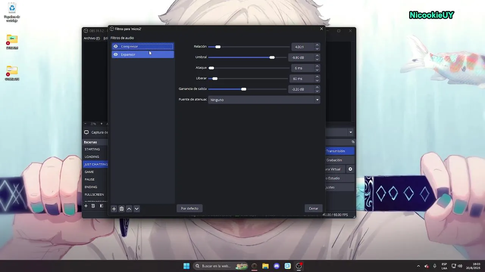485x272 pixels.
Task: Move filter up with arrow icon
Action: tap(129, 209)
